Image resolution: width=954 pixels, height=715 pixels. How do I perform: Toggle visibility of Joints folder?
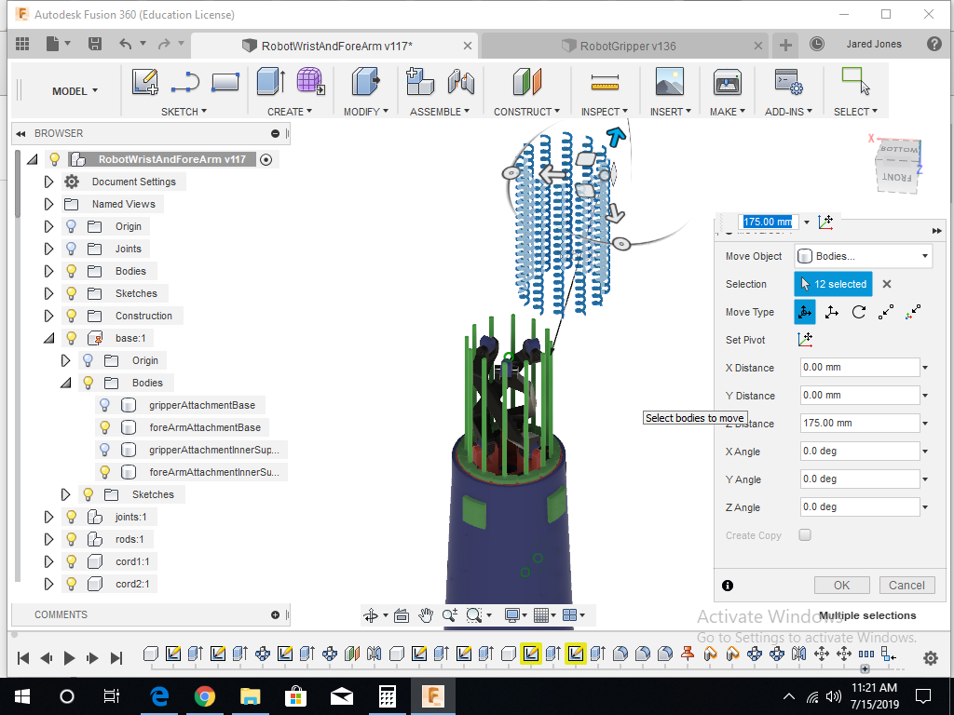click(71, 249)
